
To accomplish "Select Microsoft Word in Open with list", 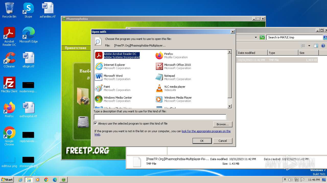I will coord(113,77).
